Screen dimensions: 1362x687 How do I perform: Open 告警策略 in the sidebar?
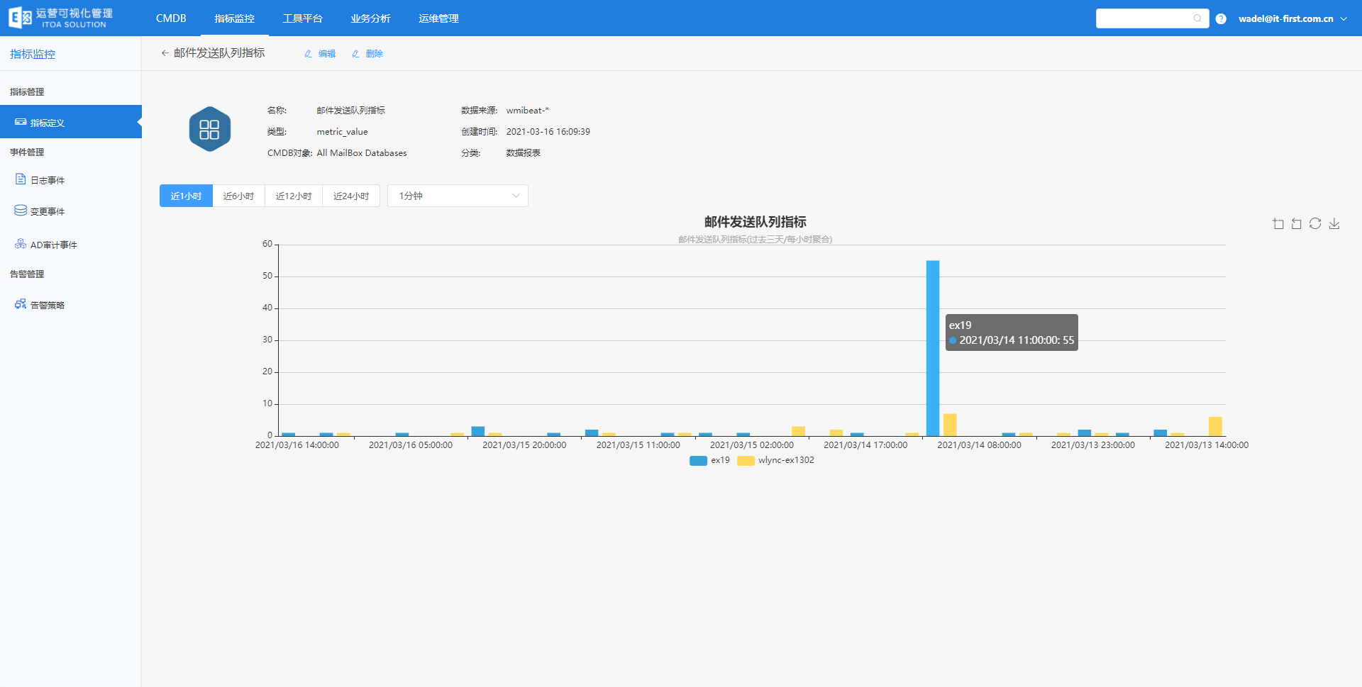coord(47,306)
